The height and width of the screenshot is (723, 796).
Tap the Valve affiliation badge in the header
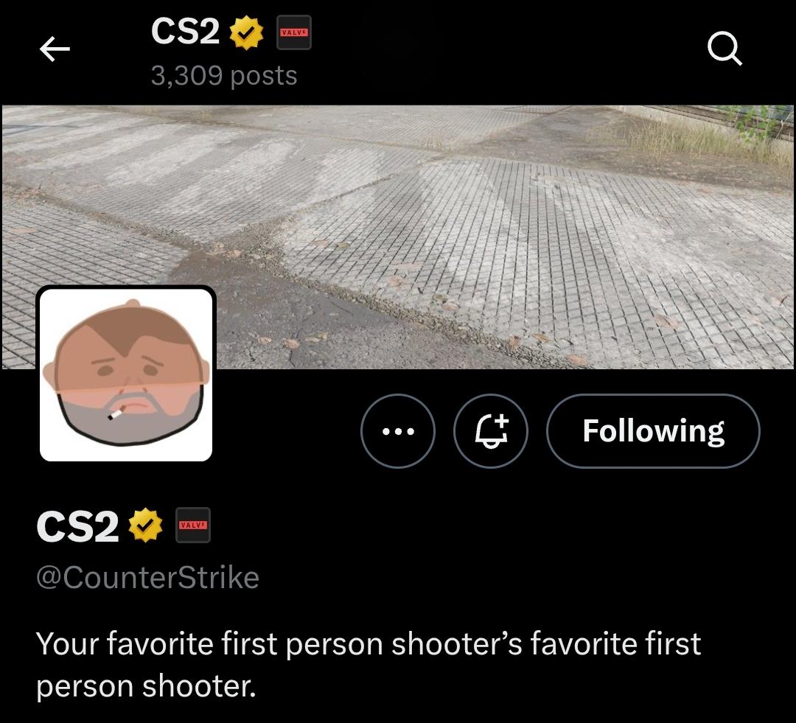294,32
